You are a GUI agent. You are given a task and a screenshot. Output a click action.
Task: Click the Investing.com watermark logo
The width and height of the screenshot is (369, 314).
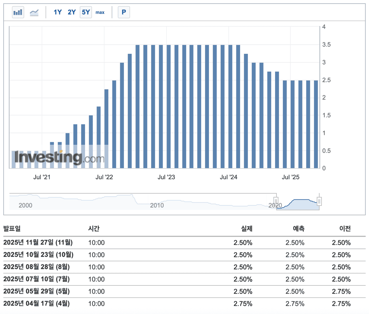59,157
